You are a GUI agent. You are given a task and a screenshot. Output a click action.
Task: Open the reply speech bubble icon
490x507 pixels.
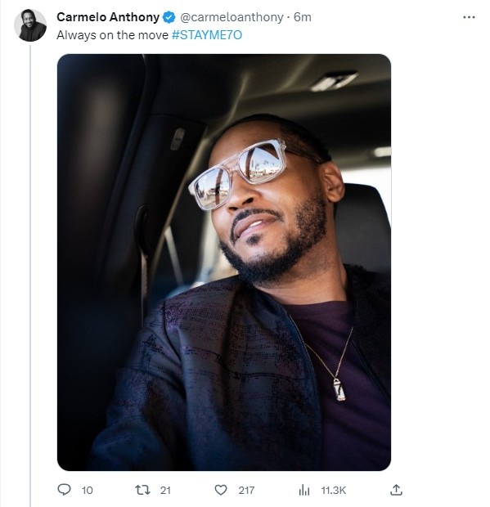click(x=64, y=490)
